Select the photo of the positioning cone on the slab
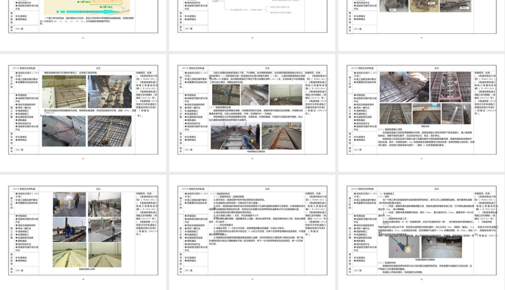505x290 pixels. tap(404, 247)
